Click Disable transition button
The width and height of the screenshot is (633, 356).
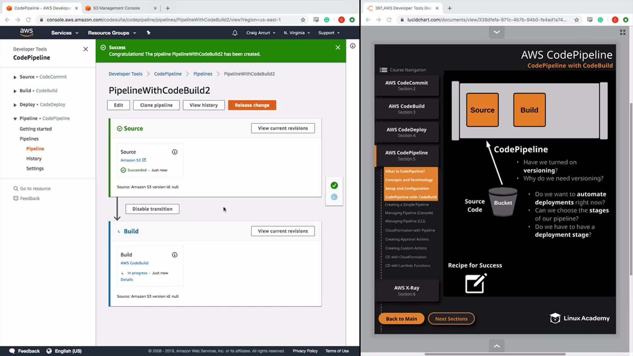[x=152, y=209]
